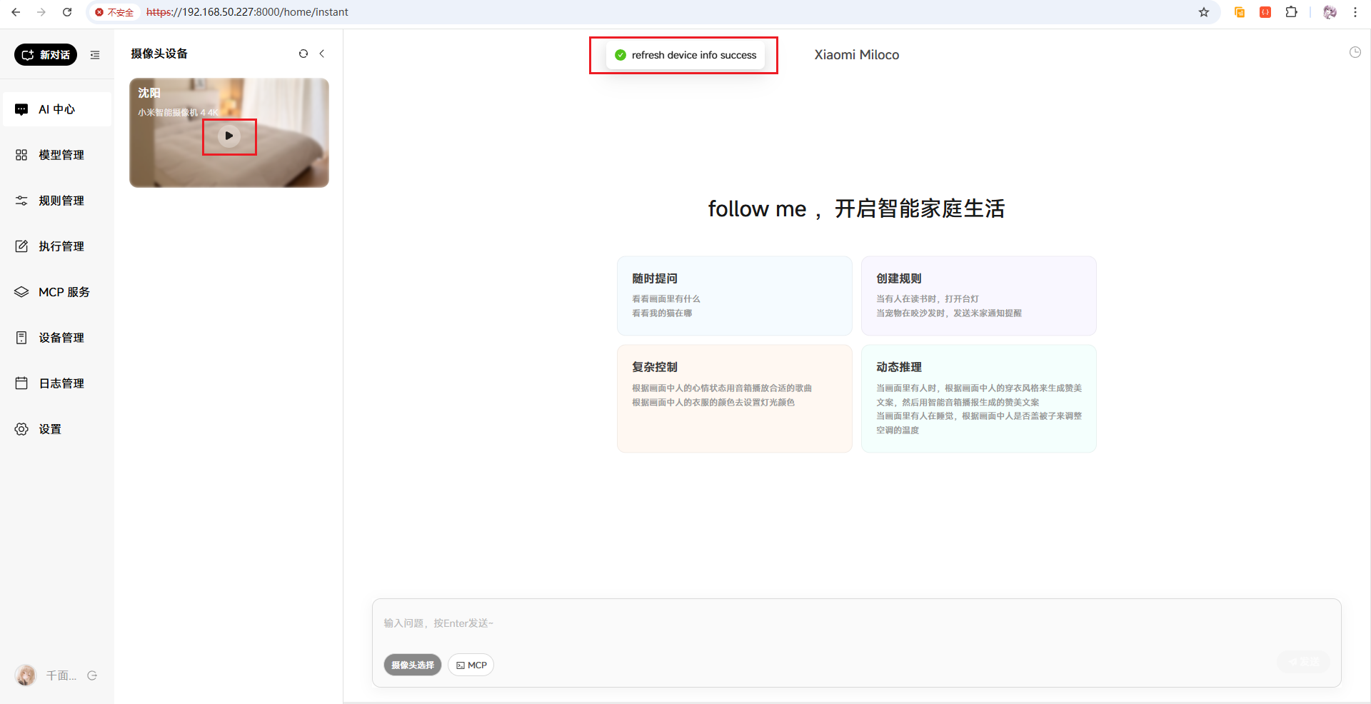
Task: Bookmark this page with the star icon
Action: tap(1204, 12)
